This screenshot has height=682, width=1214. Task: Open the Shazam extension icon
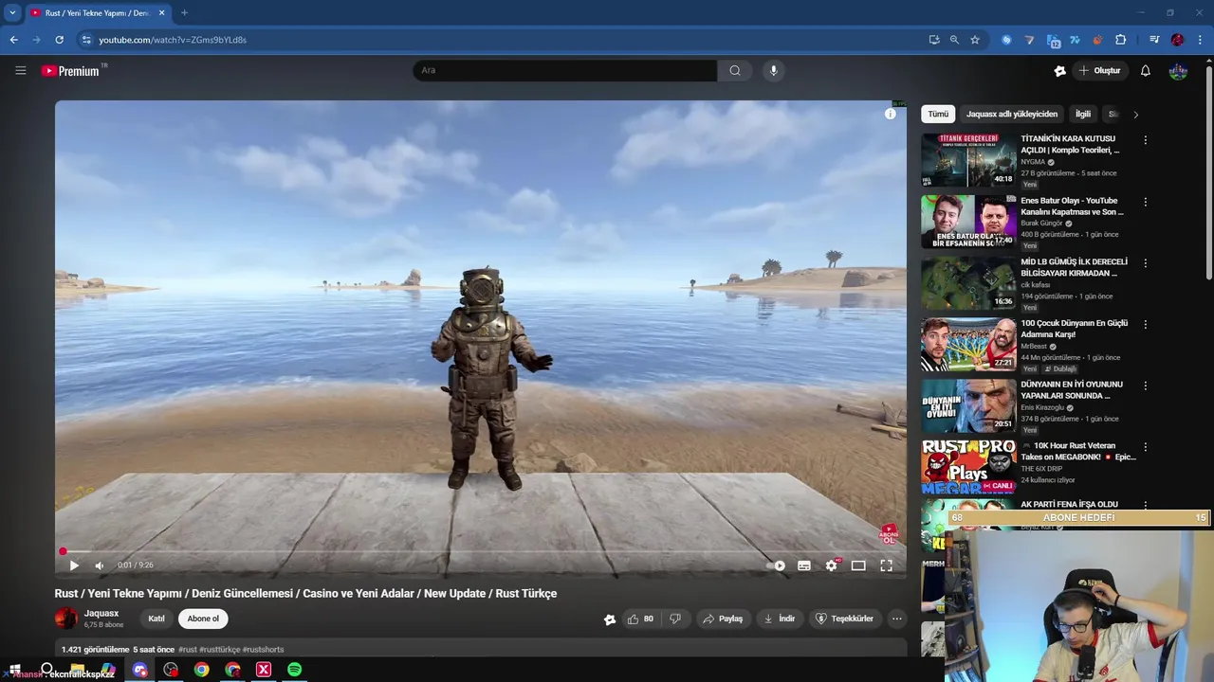[1006, 40]
